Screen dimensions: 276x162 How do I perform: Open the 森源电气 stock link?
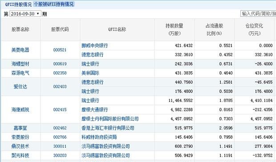20,73
